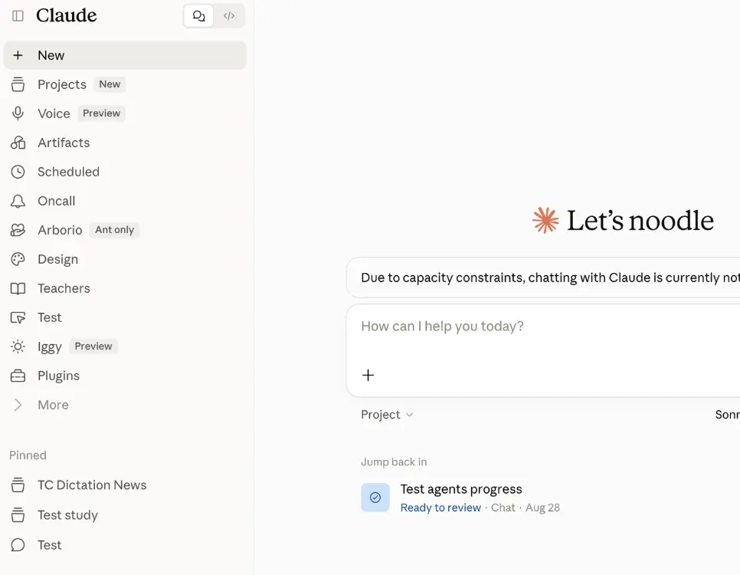Viewport: 740px width, 575px height.
Task: Click the Claude logo title
Action: point(67,15)
